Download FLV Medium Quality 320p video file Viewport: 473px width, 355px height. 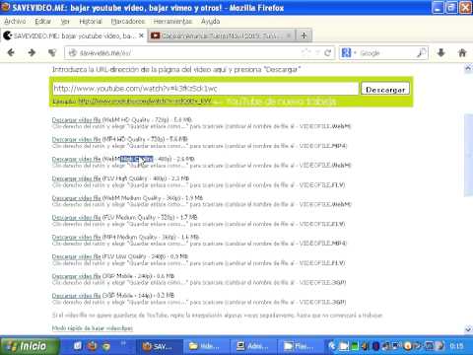click(x=76, y=218)
